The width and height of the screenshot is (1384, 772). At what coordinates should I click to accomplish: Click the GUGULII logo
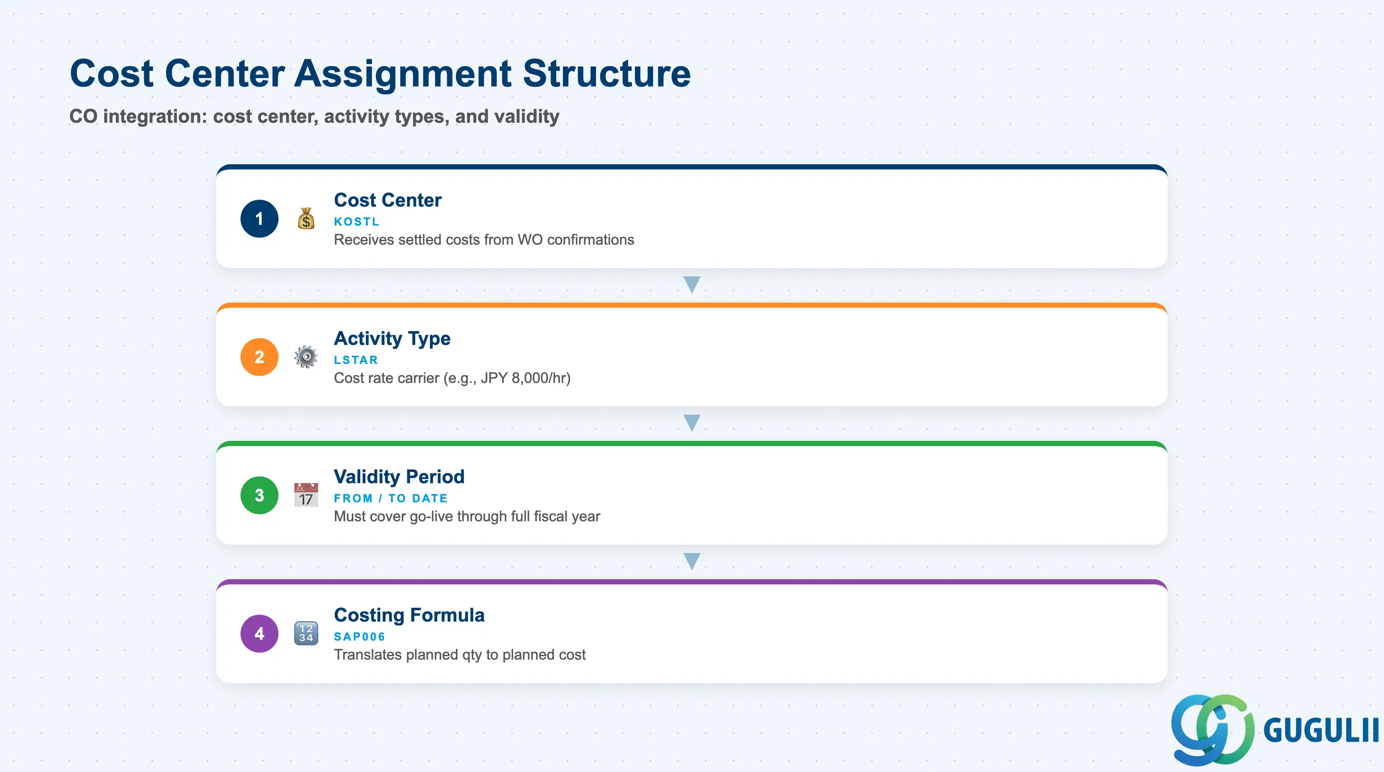[1275, 730]
